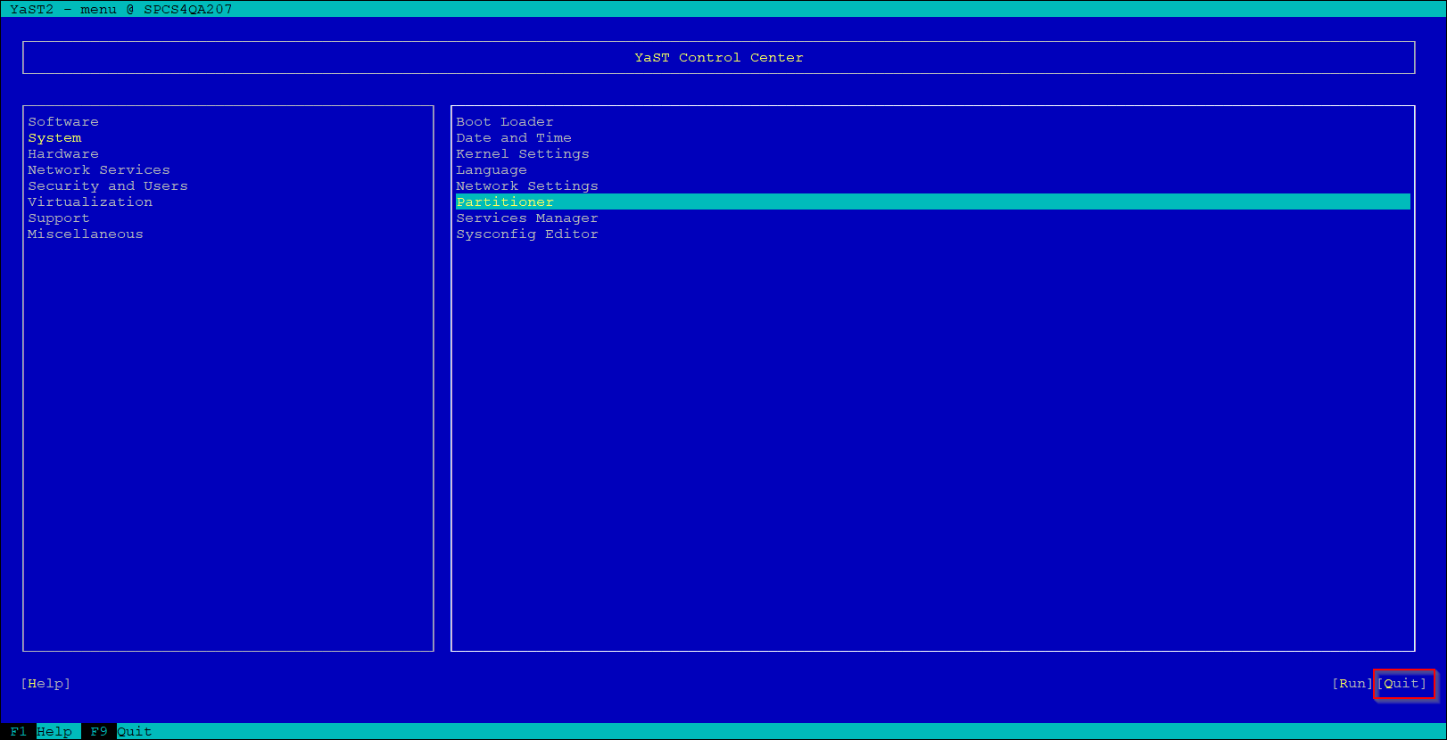Click the [Help] button
Image resolution: width=1447 pixels, height=740 pixels.
click(45, 684)
